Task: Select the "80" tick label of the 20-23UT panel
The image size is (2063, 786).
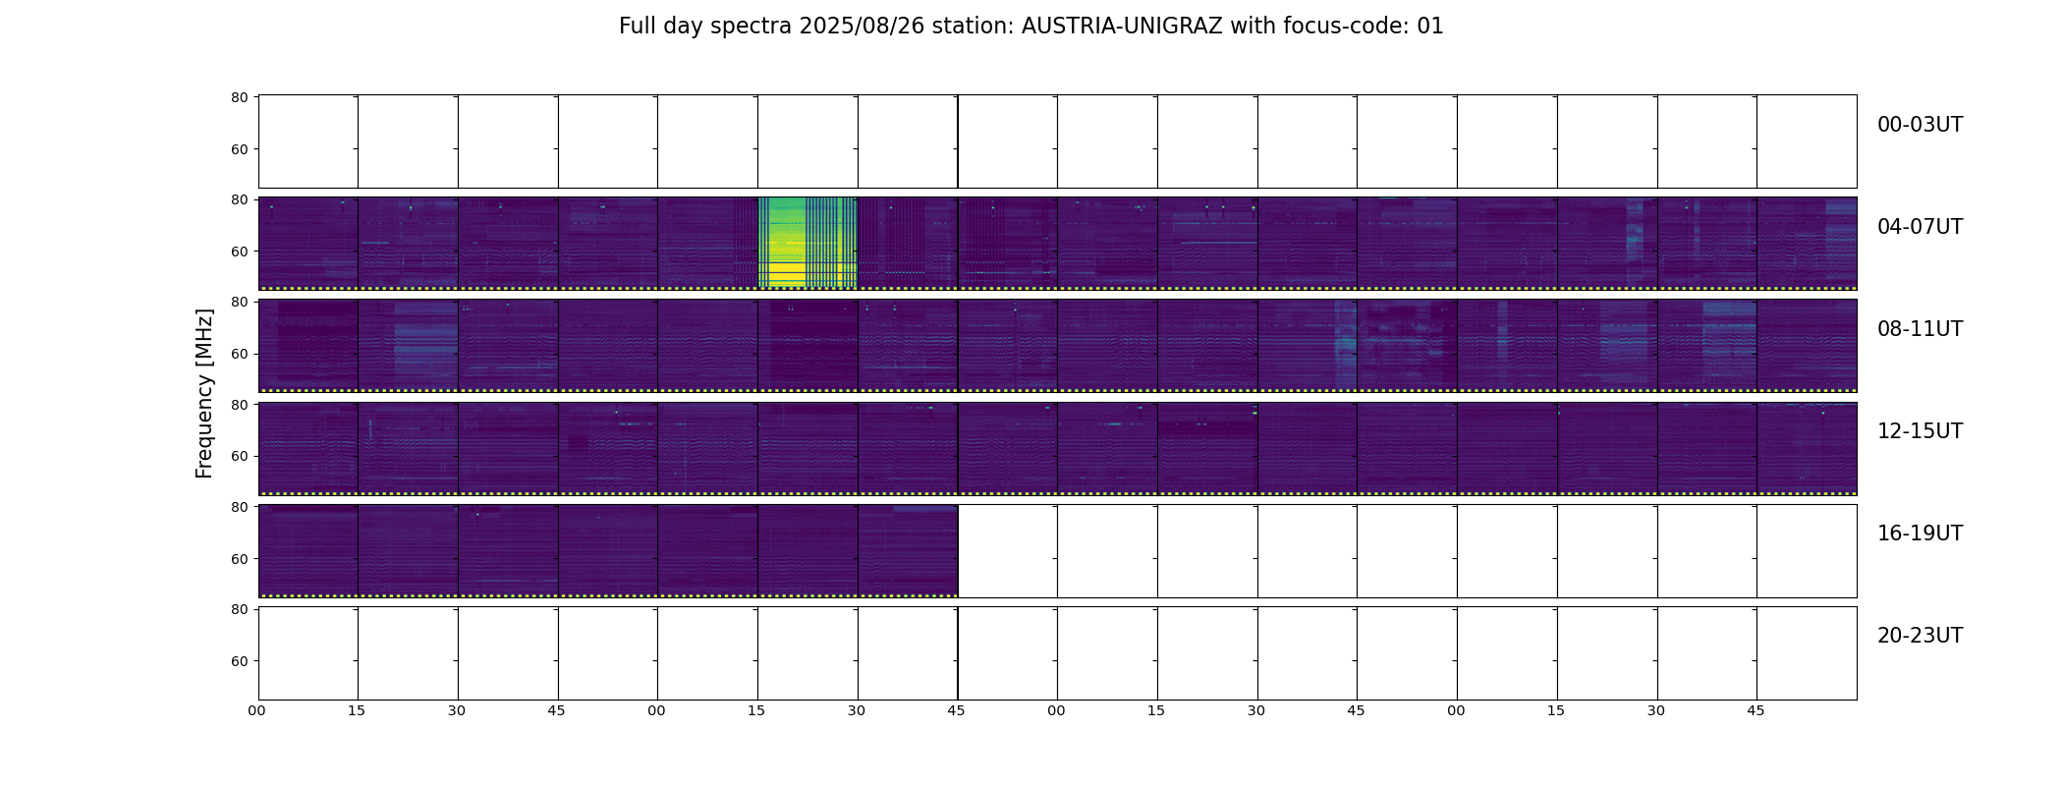Action: [239, 609]
